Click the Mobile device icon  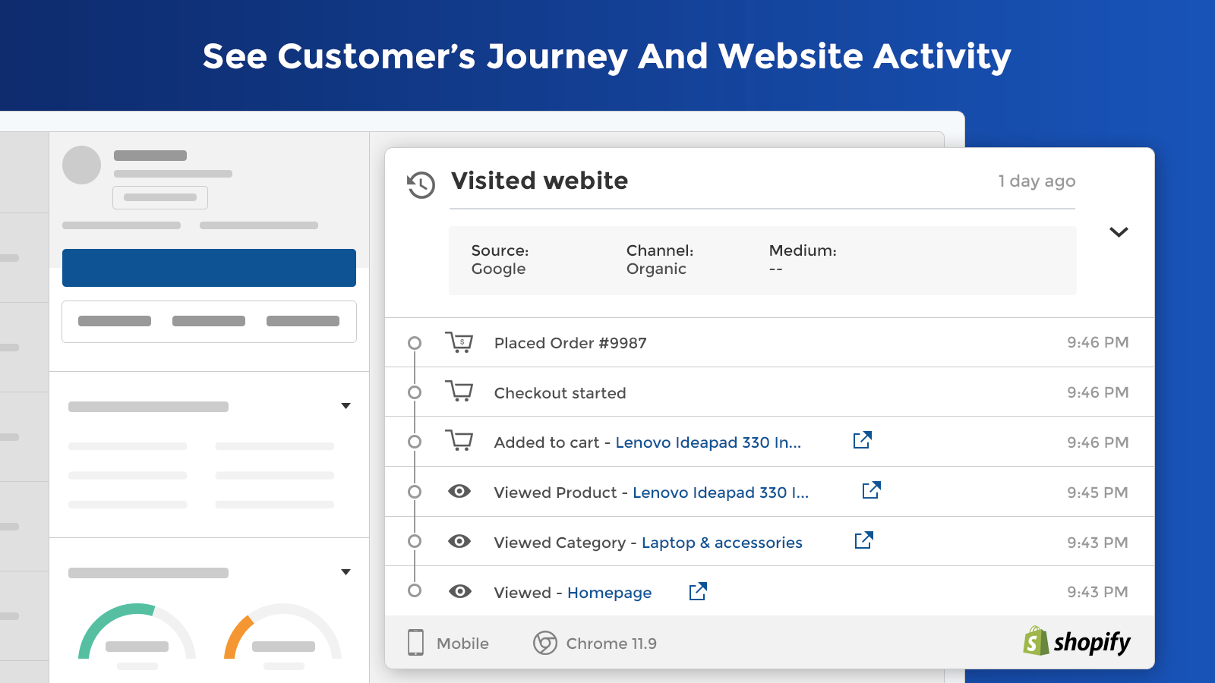coord(415,642)
